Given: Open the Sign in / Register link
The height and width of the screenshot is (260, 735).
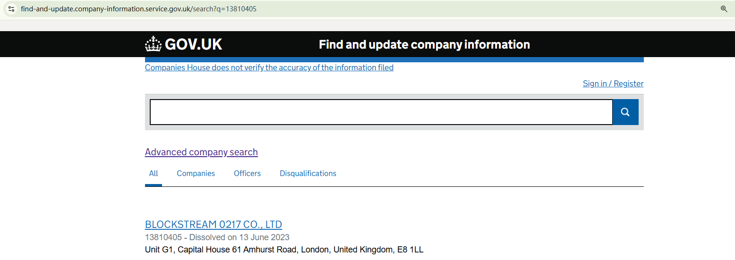Looking at the screenshot, I should (x=613, y=84).
